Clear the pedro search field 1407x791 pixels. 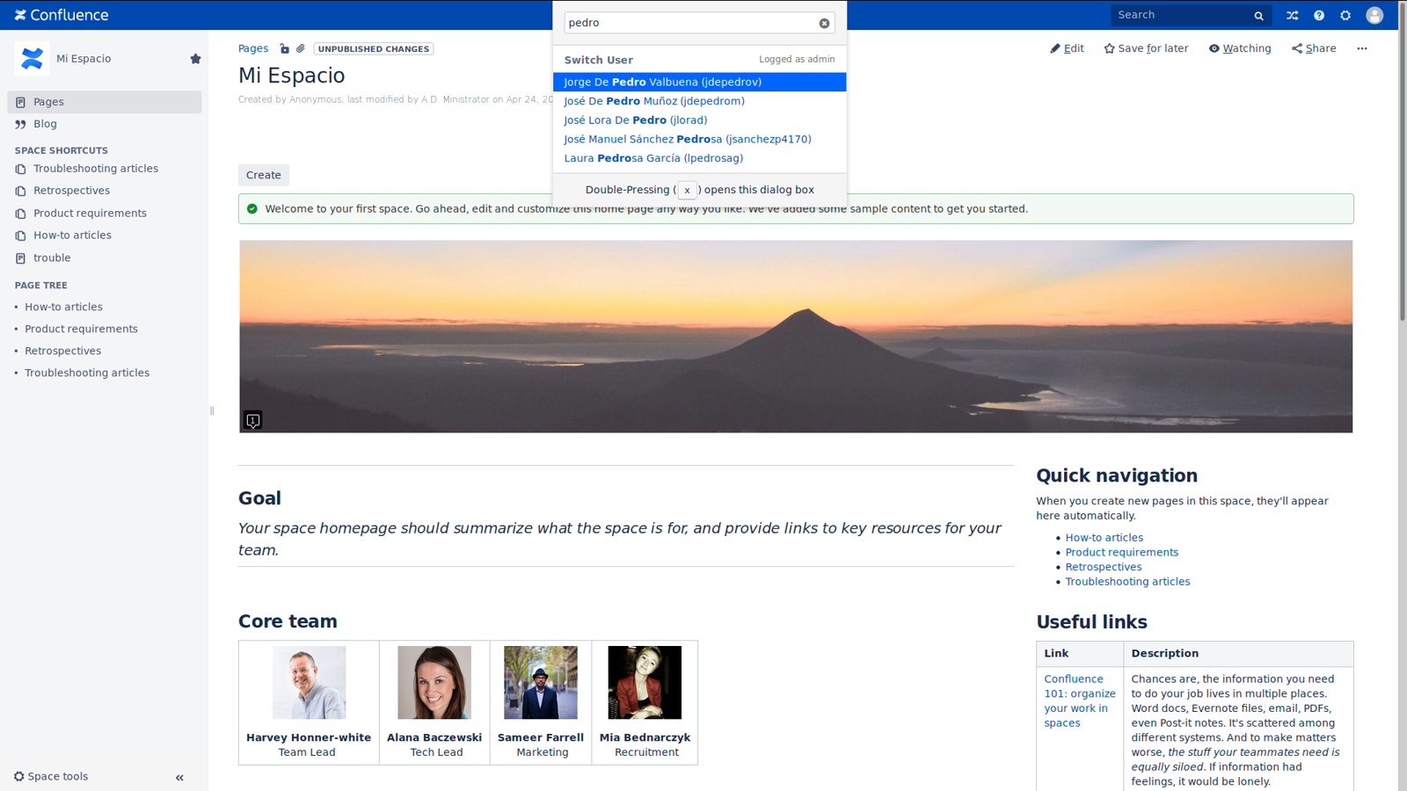[x=824, y=24]
